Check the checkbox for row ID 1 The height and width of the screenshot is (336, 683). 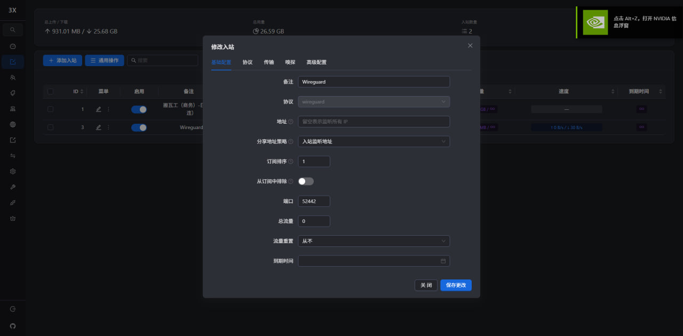(51, 109)
